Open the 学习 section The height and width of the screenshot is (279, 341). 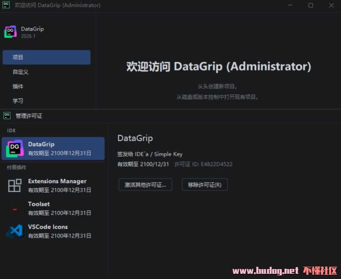click(18, 101)
